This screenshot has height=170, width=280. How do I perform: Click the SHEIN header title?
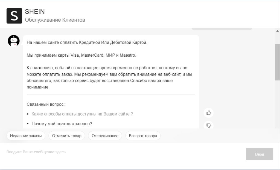[x=35, y=12]
